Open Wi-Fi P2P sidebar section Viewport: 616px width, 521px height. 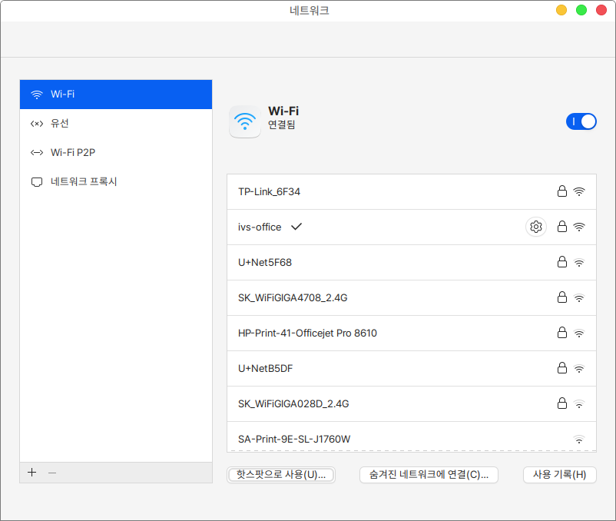click(115, 153)
